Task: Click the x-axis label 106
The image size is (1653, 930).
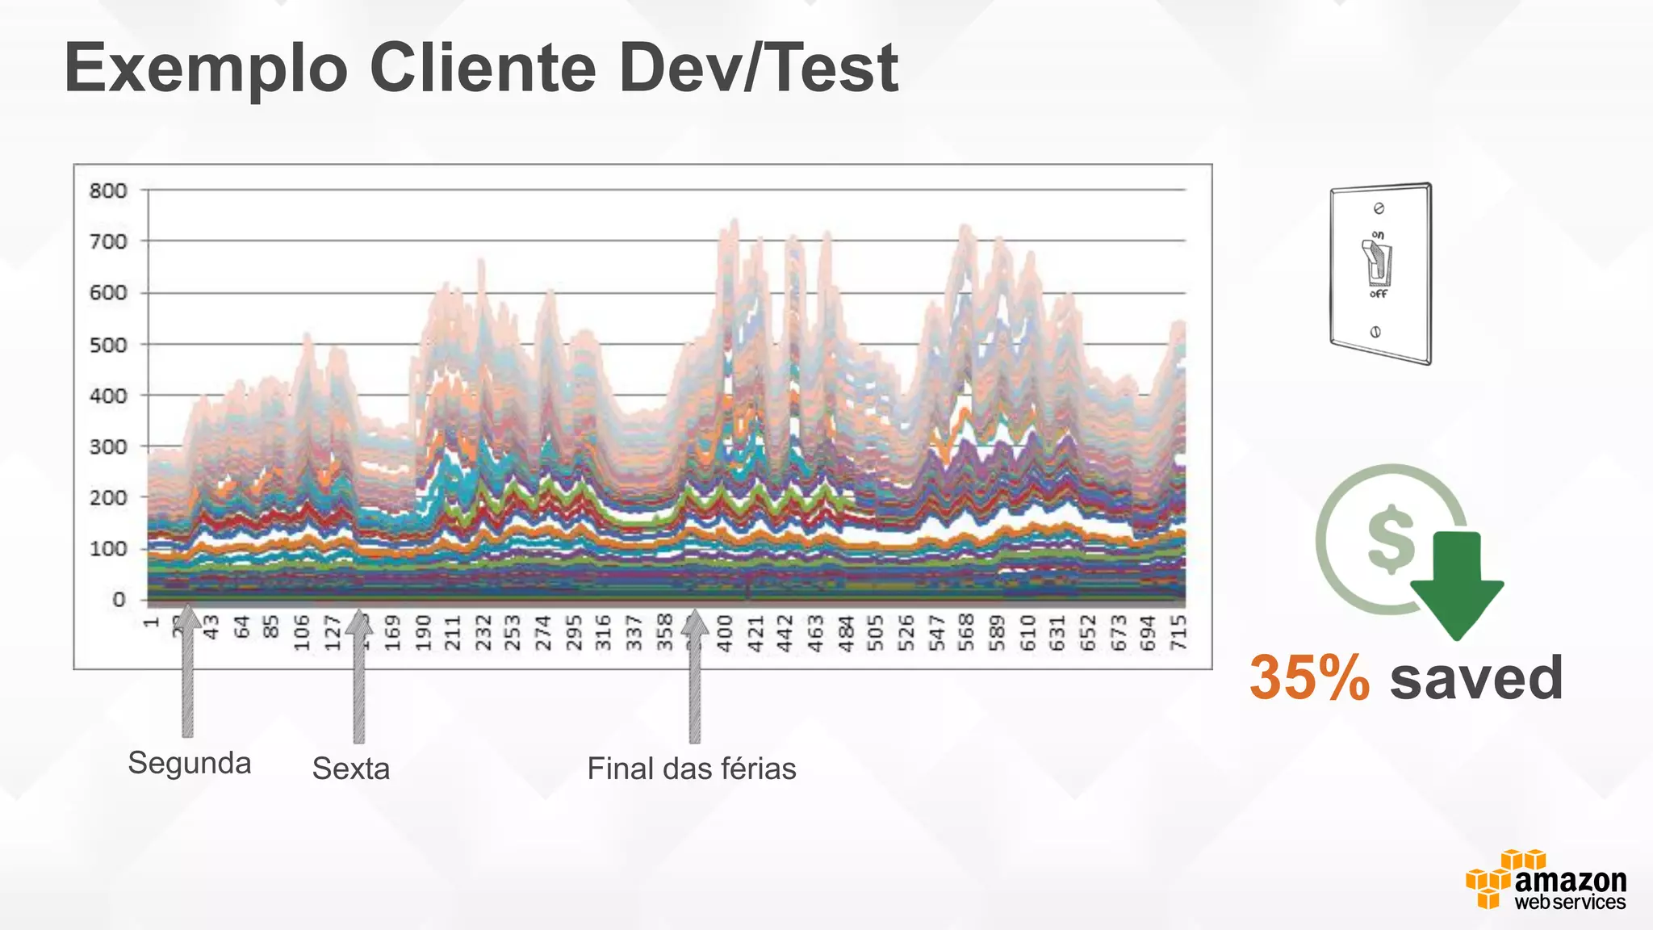Action: point(301,632)
